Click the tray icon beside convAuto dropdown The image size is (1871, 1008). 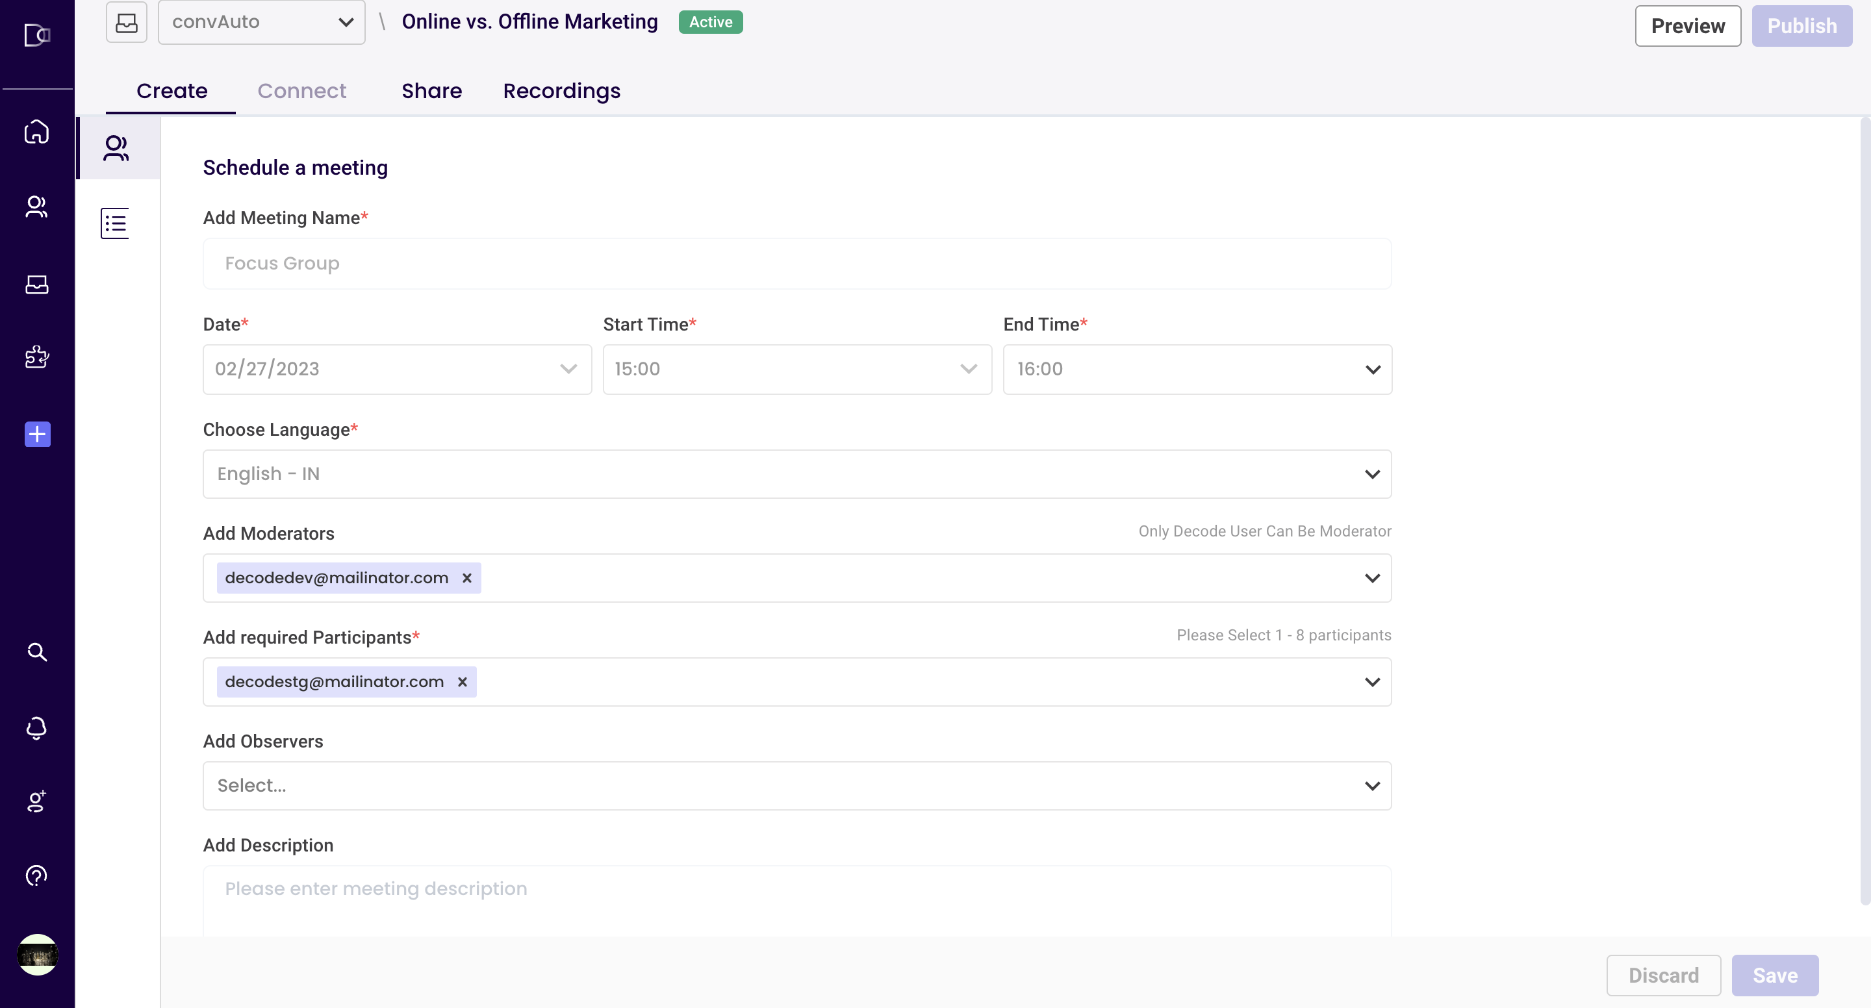(127, 22)
